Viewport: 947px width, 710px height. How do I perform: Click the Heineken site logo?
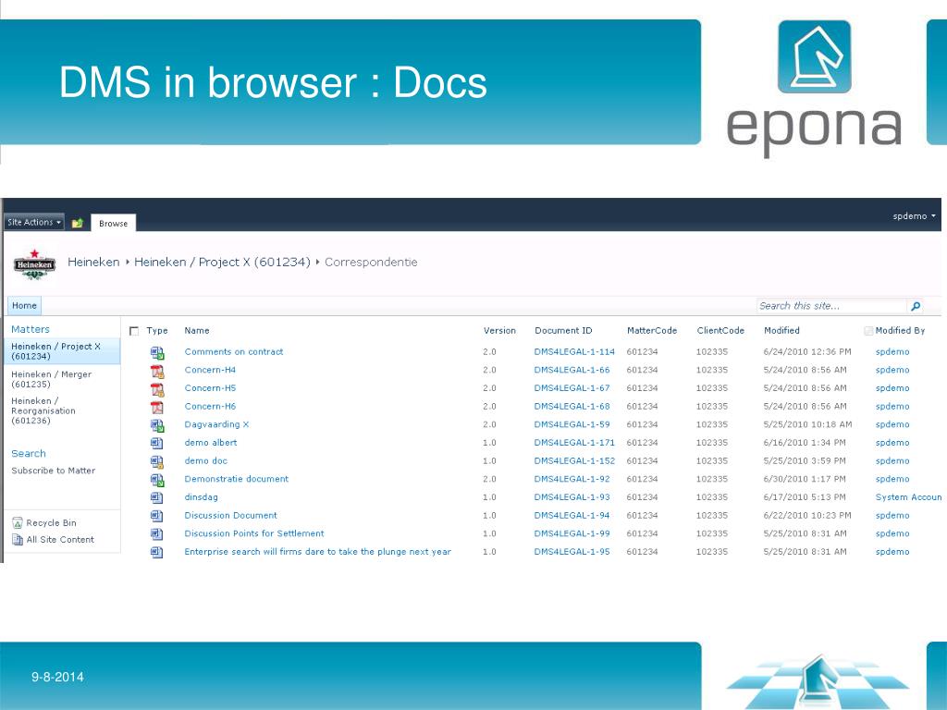click(34, 263)
